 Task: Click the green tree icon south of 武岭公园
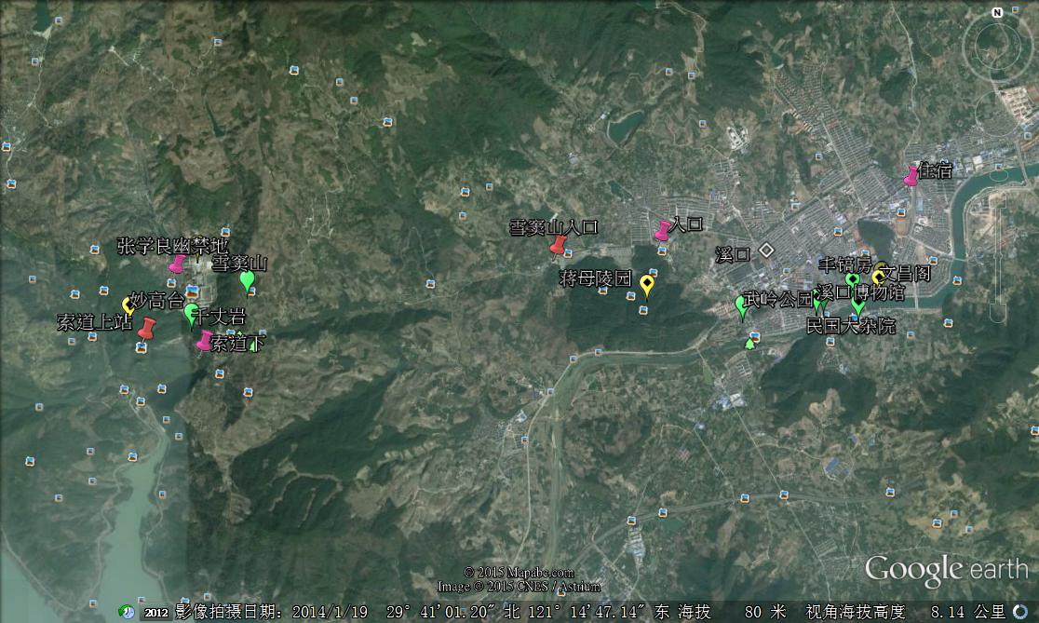[749, 344]
